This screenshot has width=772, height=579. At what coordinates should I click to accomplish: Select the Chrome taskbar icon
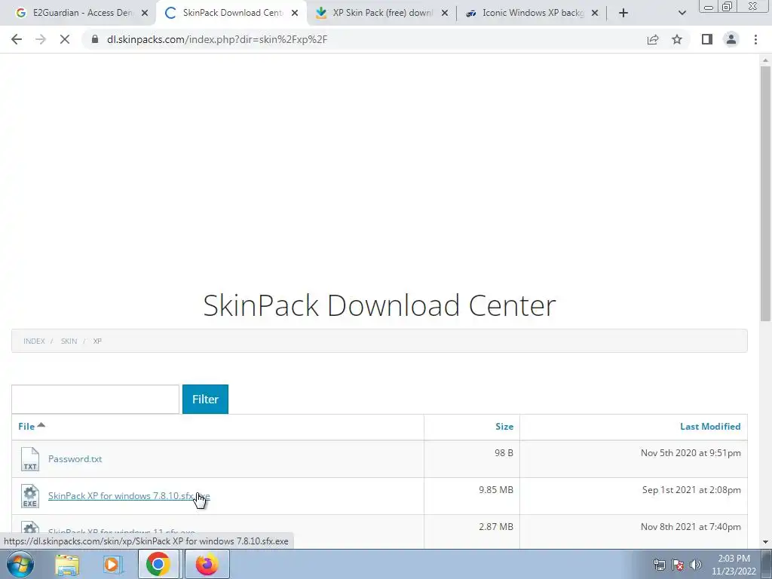[158, 564]
